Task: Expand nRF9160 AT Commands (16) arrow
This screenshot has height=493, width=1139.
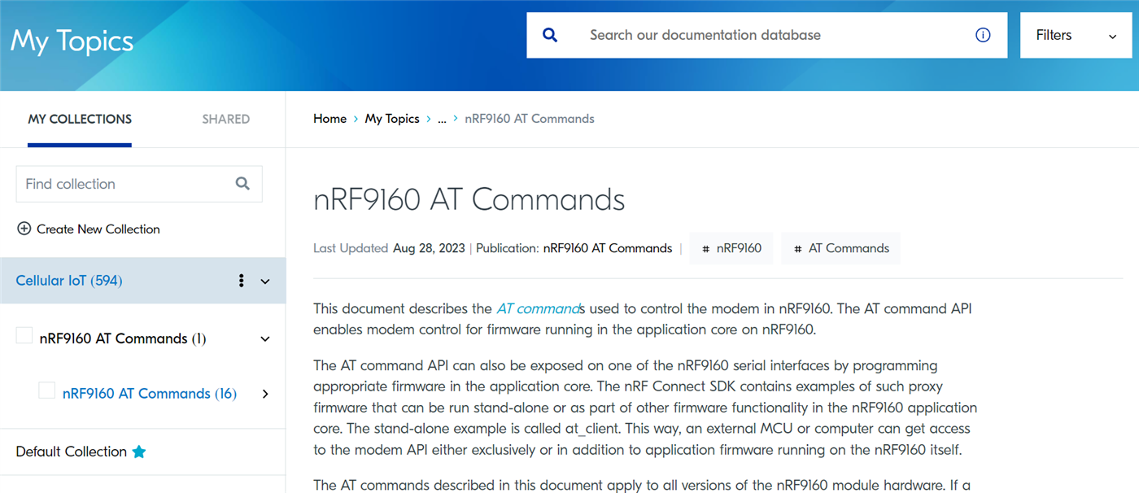Action: [265, 394]
